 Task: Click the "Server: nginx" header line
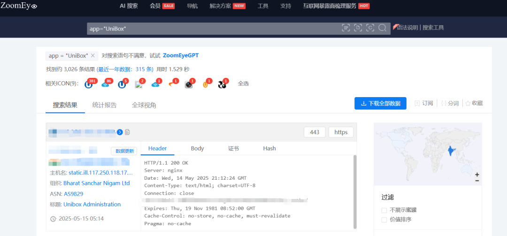(x=163, y=170)
